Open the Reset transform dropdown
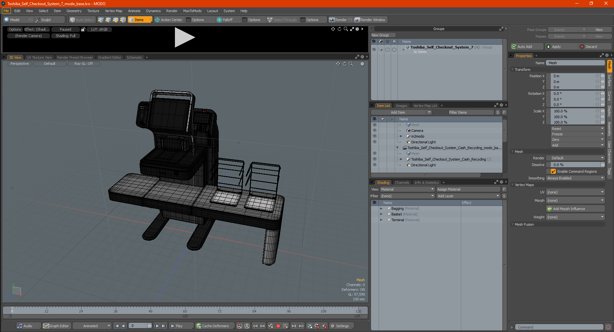 (578, 129)
